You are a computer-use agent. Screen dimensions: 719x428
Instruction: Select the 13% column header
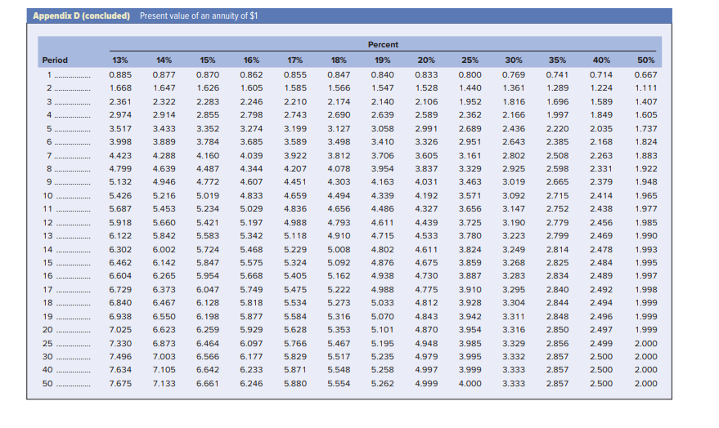(x=120, y=60)
